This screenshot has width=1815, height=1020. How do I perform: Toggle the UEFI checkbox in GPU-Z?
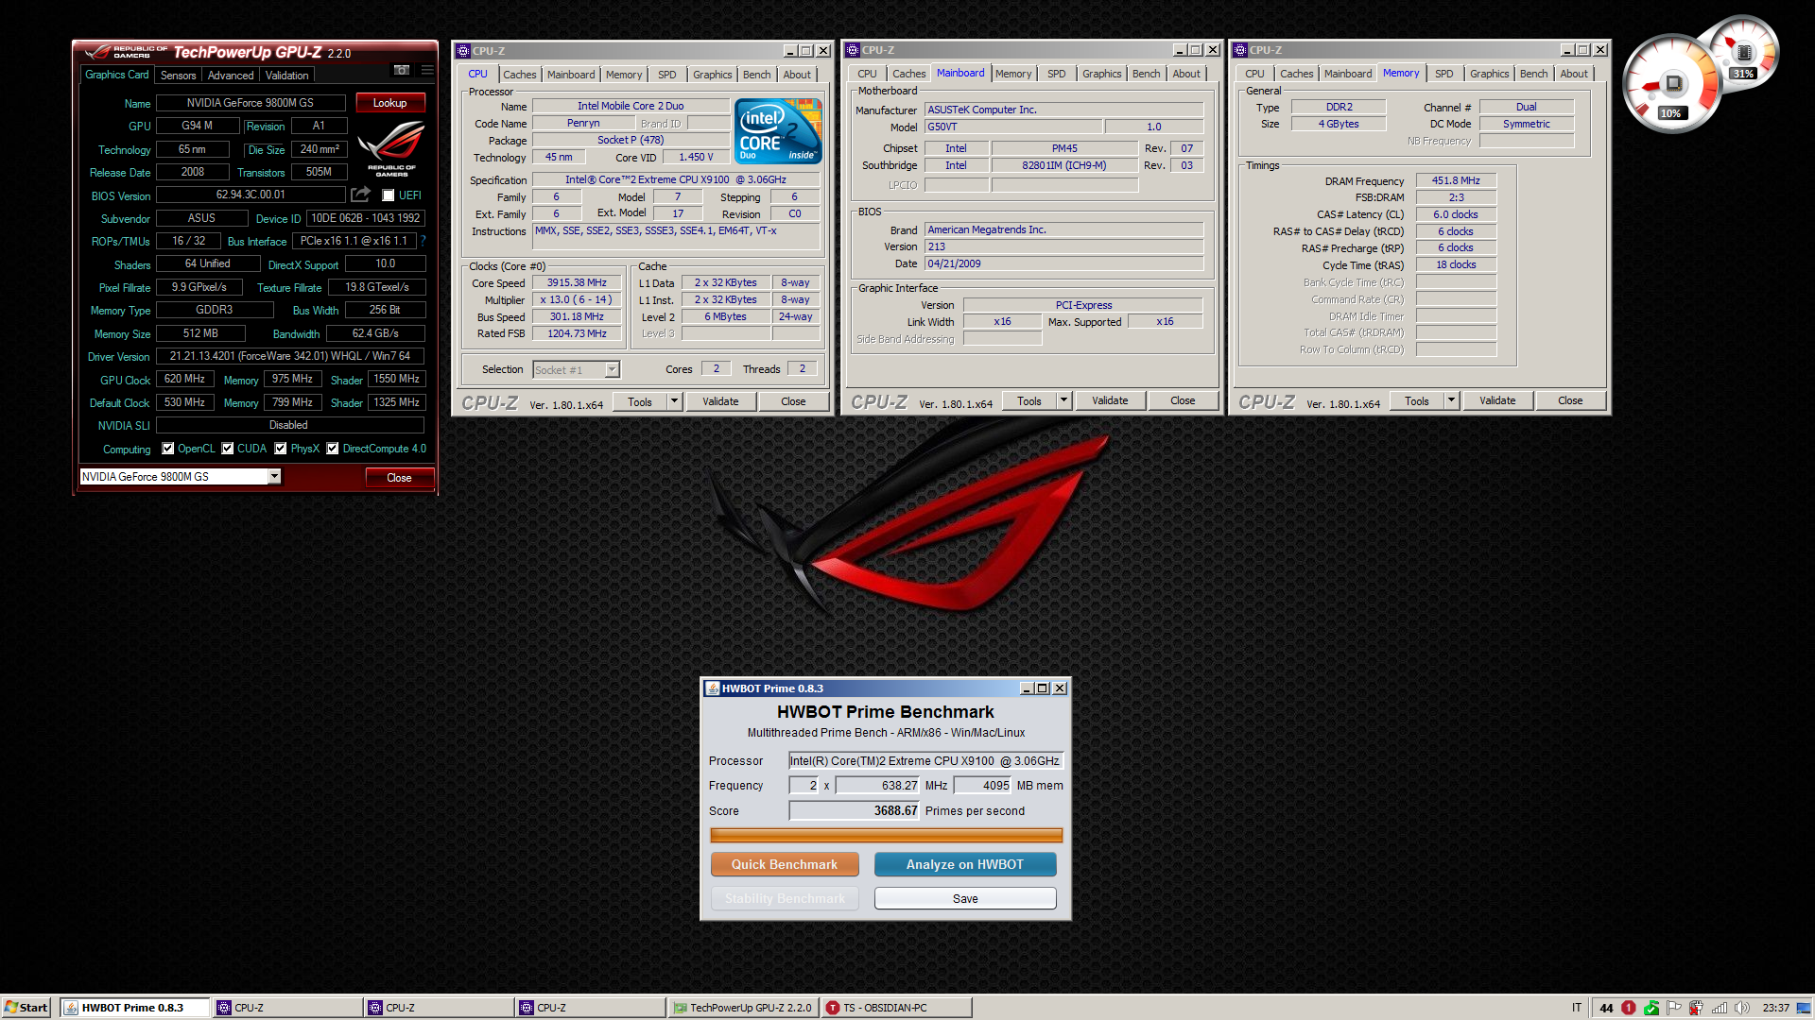point(389,195)
